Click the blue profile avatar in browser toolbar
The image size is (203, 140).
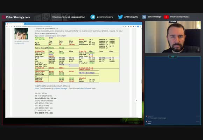(x=138, y=27)
